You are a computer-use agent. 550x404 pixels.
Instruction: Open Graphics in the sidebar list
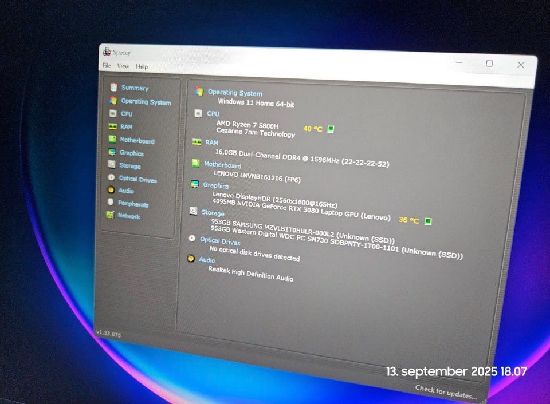132,153
